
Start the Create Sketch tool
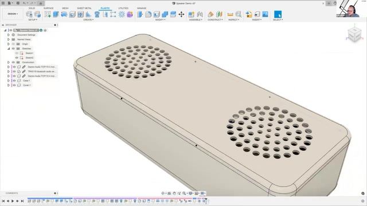(x=48, y=14)
